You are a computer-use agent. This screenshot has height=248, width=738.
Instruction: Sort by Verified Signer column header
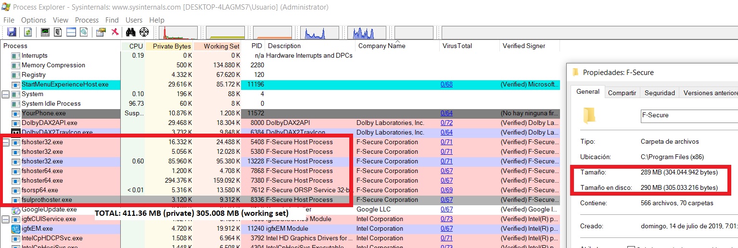tap(530, 46)
